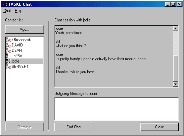This screenshot has height=136, width=184.
Task: Click the TASKE Chat title bar icon
Action: 5,4
